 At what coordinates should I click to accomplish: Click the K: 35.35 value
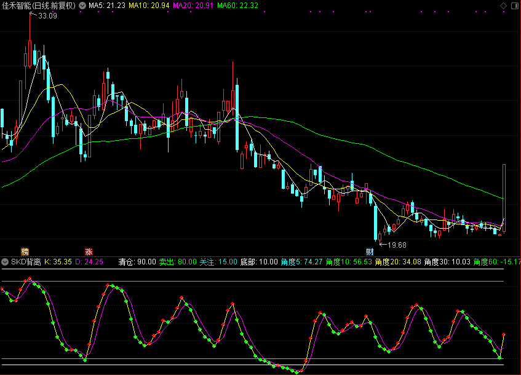(58, 262)
